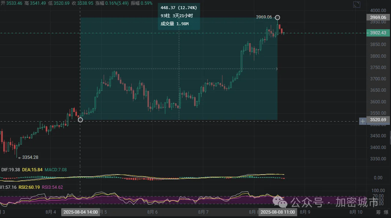This screenshot has height=218, width=391.
Task: Click the 8月 4 date label
Action: pyautogui.click(x=51, y=212)
